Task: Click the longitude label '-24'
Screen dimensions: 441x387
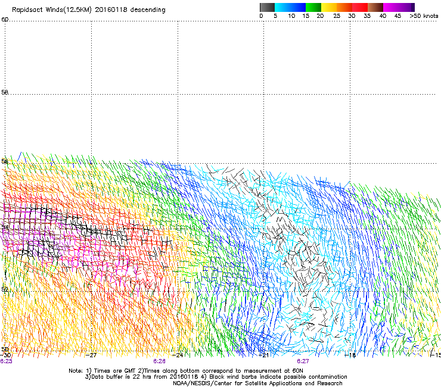Action: point(178,355)
